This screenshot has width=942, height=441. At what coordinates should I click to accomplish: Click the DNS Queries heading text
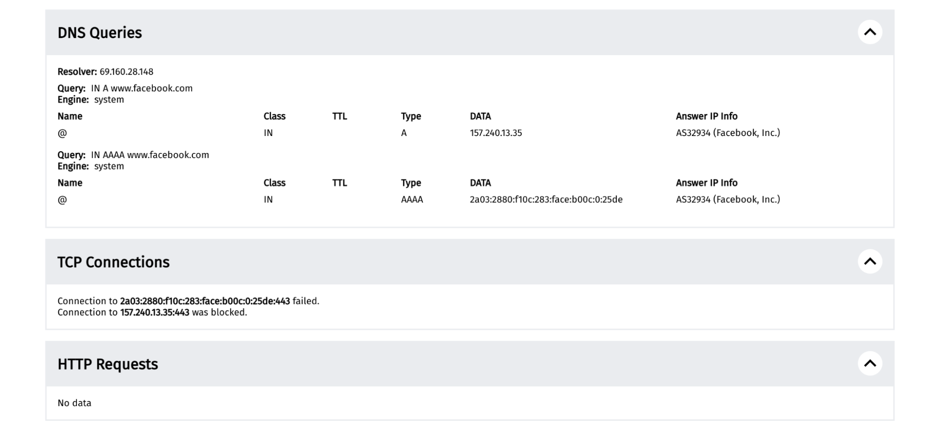(99, 32)
